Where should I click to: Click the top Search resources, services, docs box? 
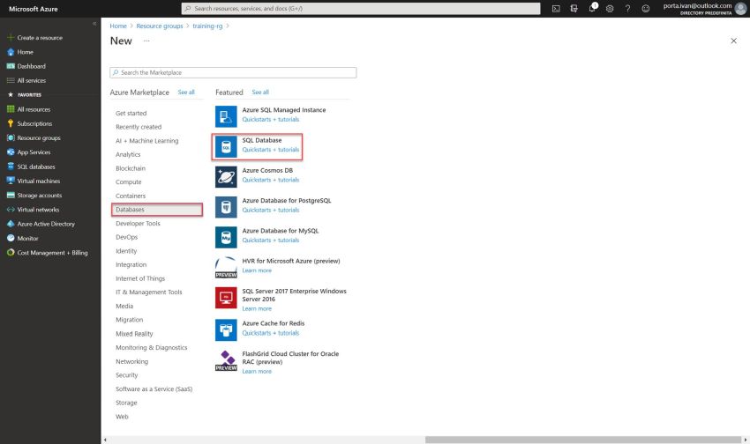pyautogui.click(x=361, y=9)
